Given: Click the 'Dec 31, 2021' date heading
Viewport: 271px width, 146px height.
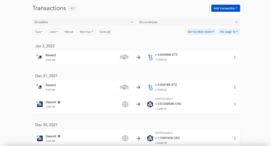Looking at the screenshot, I should click(46, 76).
